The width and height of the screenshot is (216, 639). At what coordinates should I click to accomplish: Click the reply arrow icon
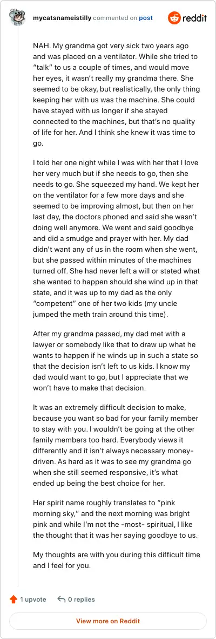[x=62, y=599]
